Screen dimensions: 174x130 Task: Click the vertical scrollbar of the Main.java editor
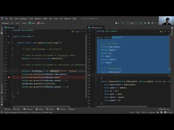(x=86, y=66)
